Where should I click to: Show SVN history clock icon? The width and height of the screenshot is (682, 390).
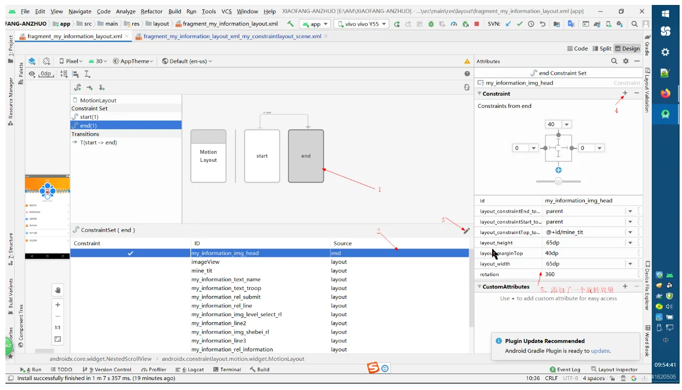(531, 24)
